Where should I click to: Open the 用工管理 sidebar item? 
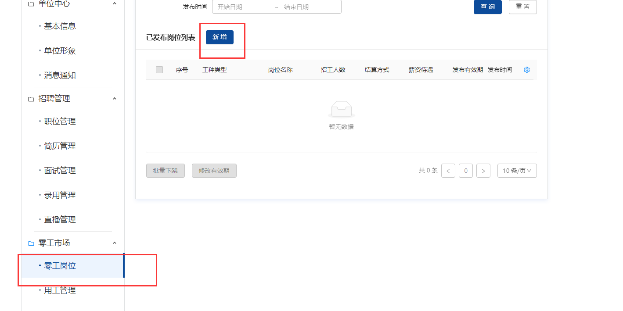[x=60, y=290]
